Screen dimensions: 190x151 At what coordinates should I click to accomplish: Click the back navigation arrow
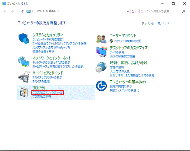pos(5,11)
